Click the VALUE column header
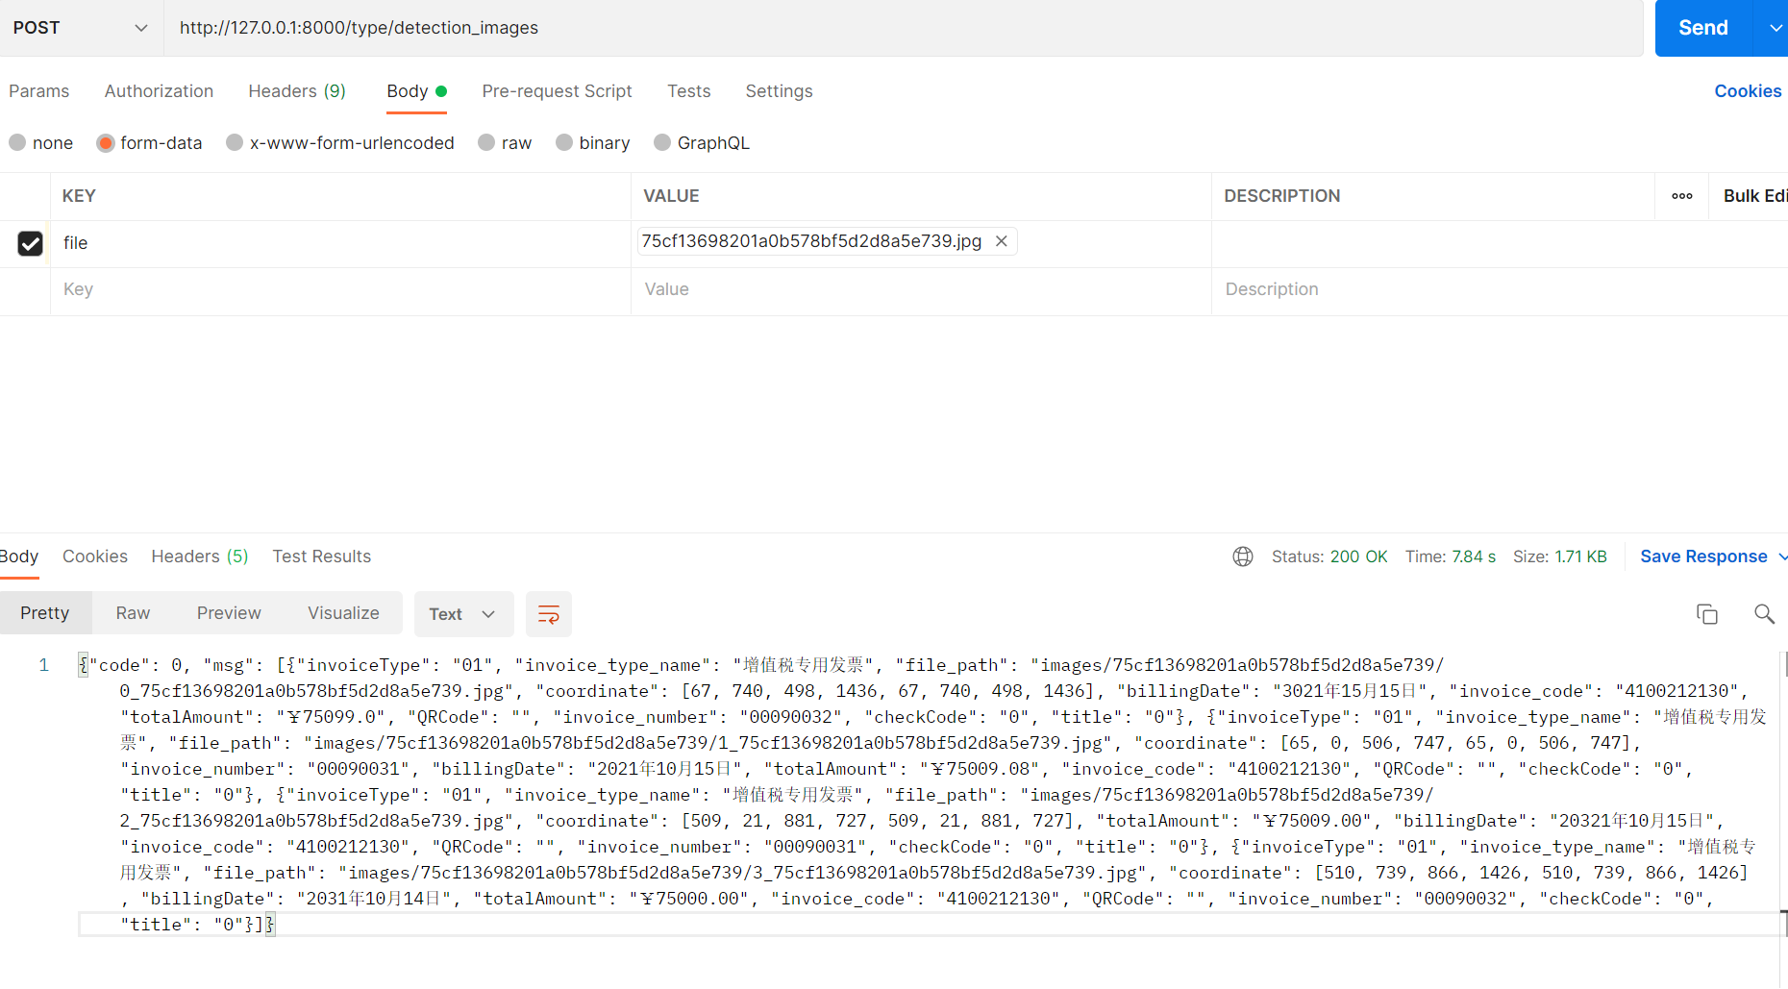1788x989 pixels. pos(671,196)
